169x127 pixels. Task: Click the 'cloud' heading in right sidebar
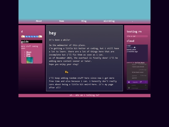[131, 41]
